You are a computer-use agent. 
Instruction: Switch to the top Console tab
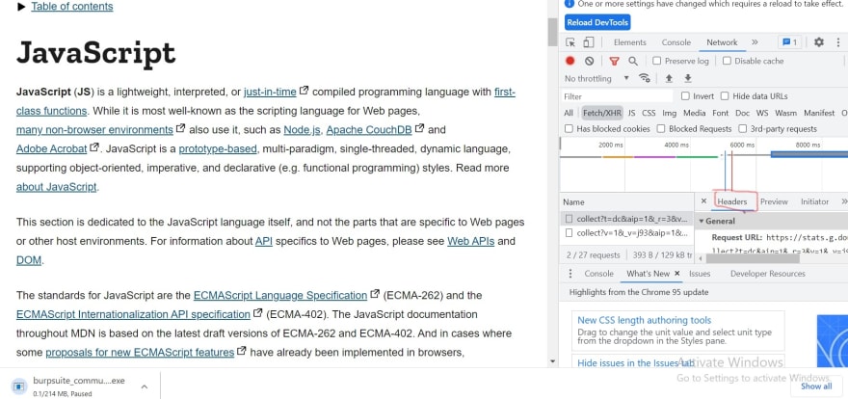click(676, 42)
